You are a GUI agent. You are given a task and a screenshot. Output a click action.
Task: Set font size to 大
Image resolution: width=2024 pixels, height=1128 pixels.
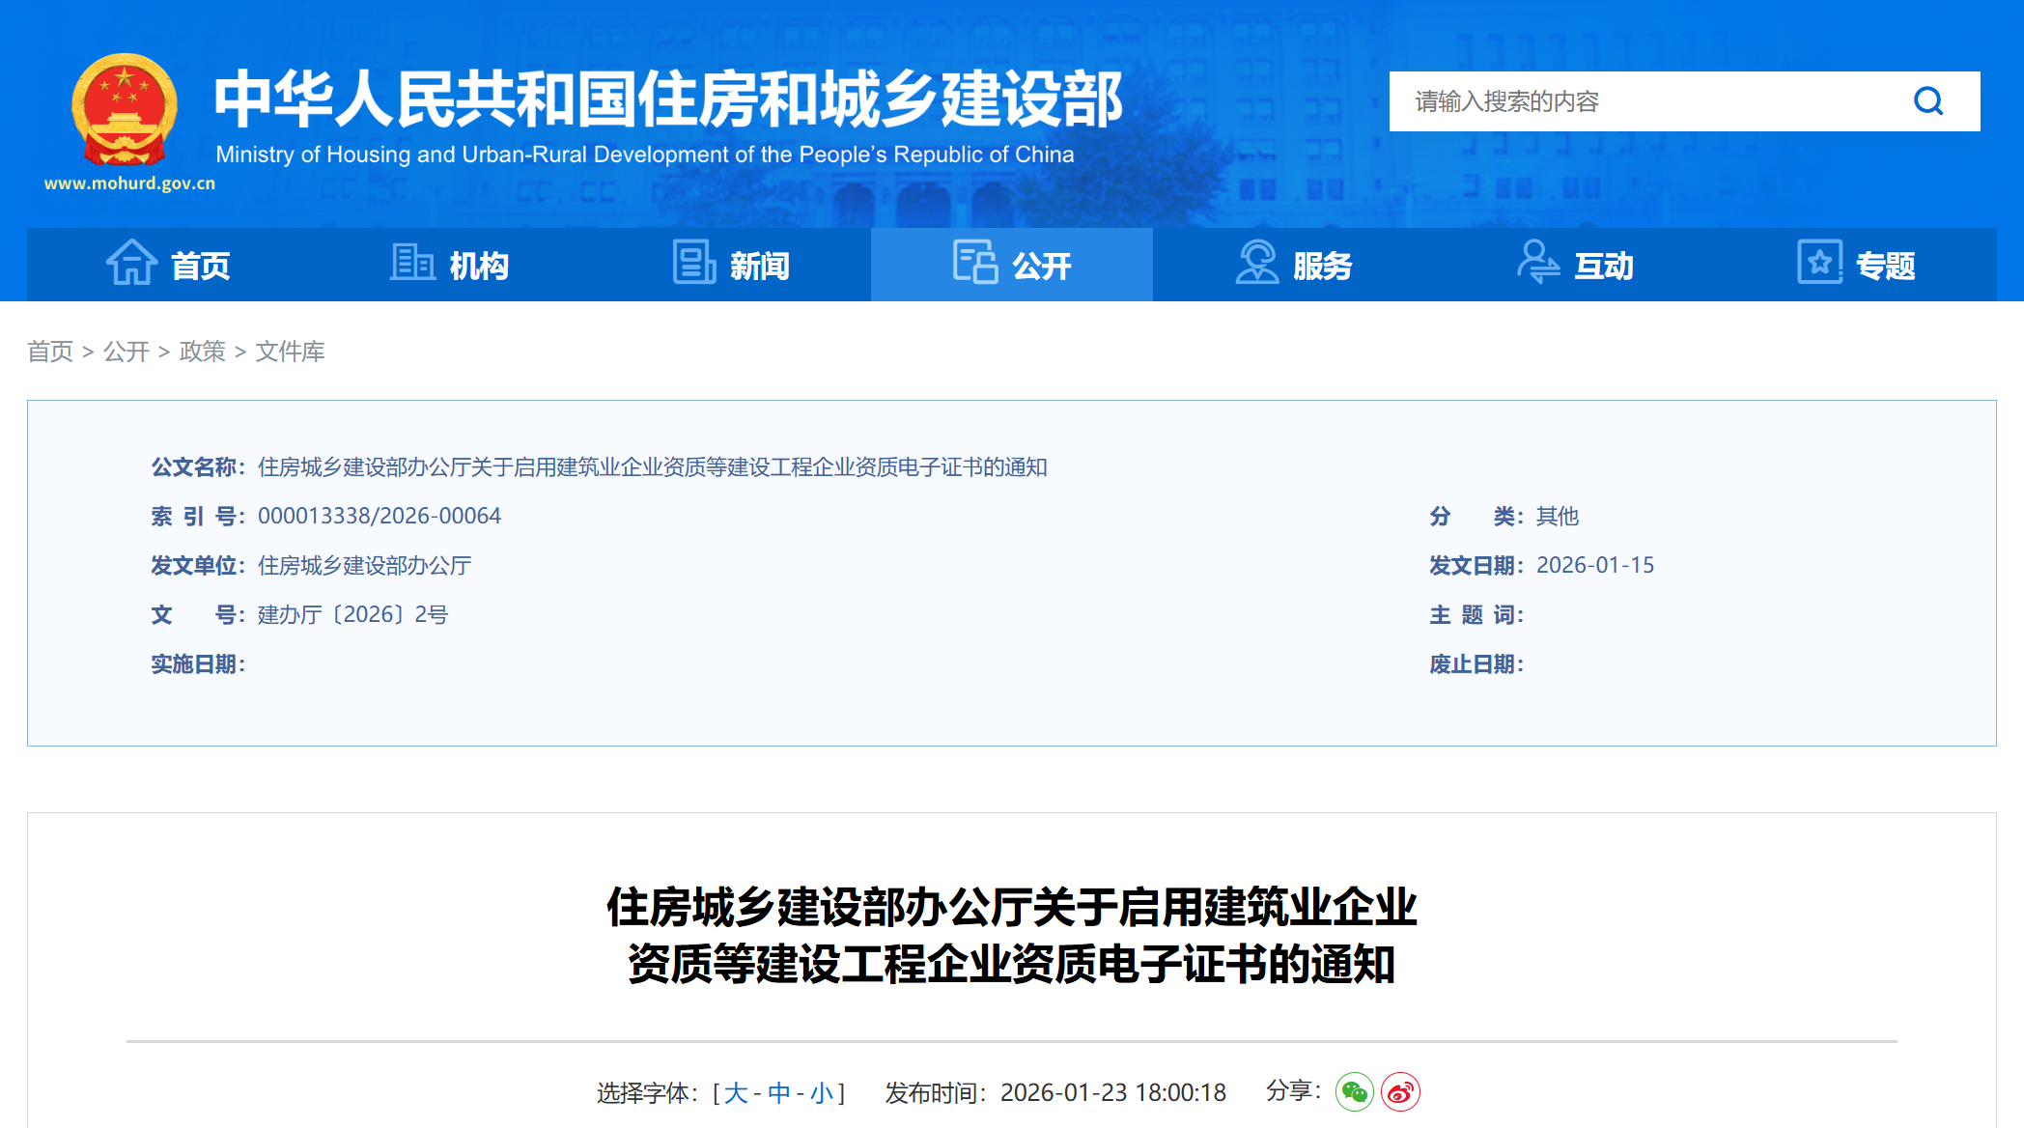[x=734, y=1091]
